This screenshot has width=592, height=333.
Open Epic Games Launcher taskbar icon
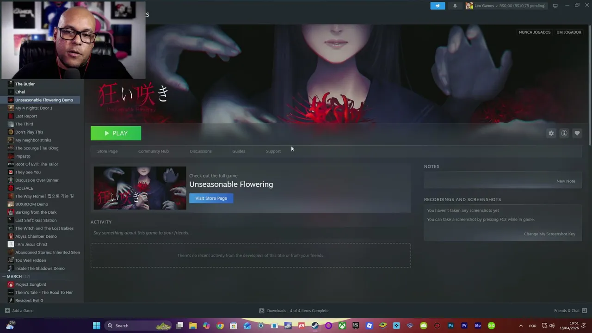tap(356, 326)
